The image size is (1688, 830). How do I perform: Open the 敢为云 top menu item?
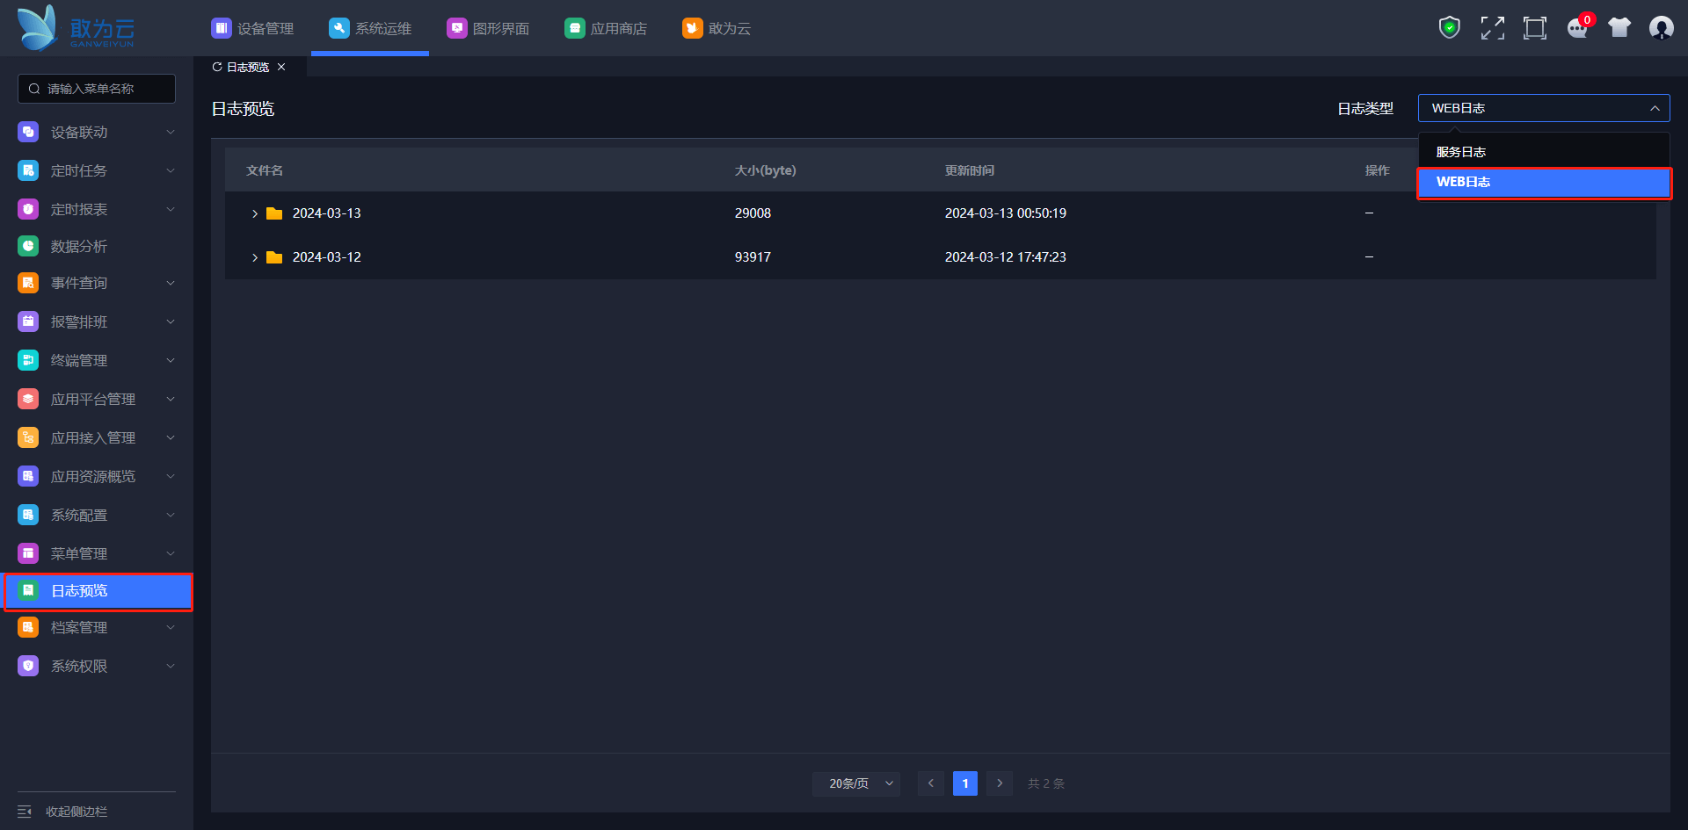[x=717, y=28]
